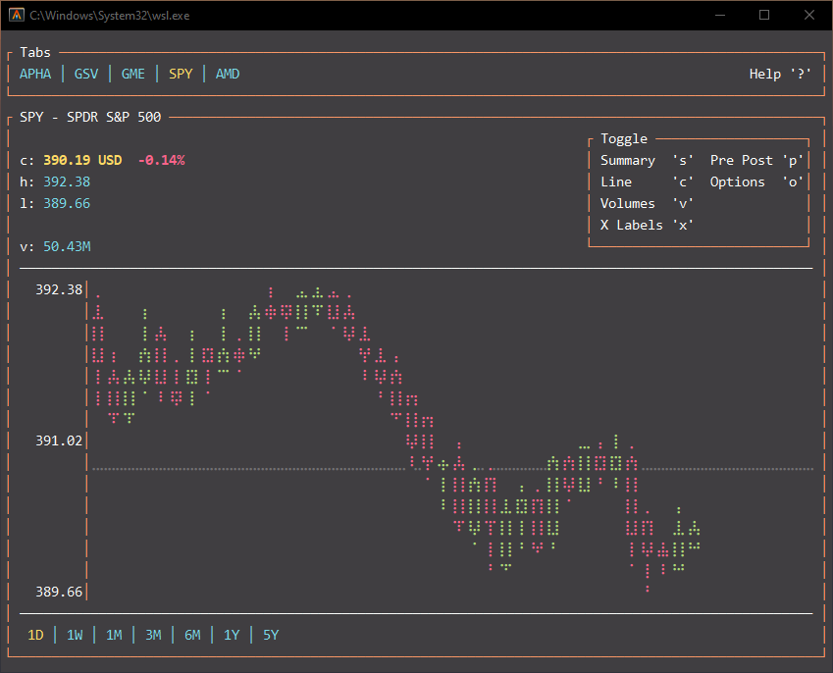Screen dimensions: 833x673
Task: Toggle the Summary 's' option
Action: pos(647,161)
